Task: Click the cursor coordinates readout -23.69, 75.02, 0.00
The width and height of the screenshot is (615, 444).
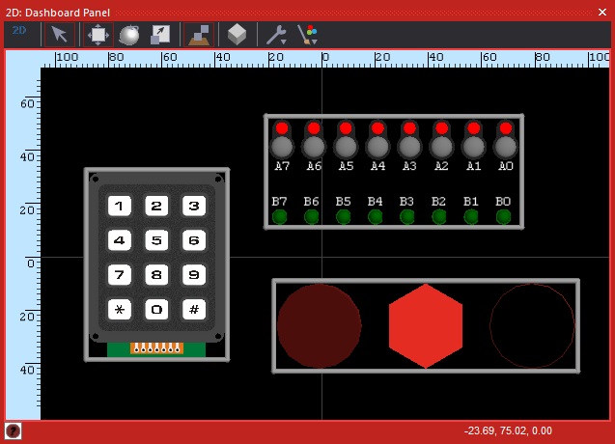Action: pos(508,430)
